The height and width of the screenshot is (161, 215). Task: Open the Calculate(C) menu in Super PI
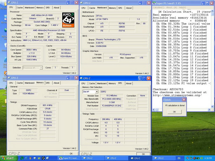click(x=159, y=8)
